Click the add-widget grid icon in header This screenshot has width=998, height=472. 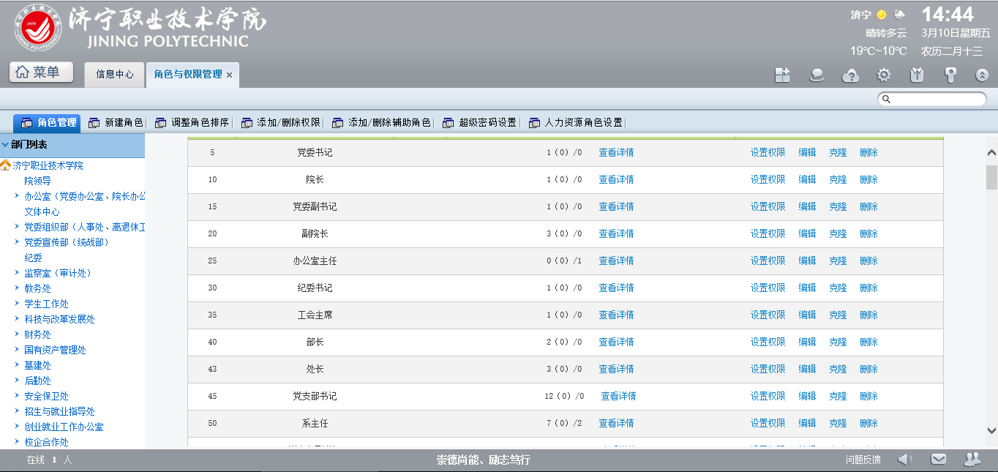(782, 75)
